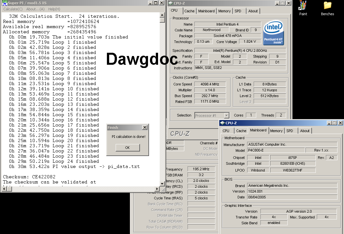
Task: Expand the Processor #1 selection dropdown
Action: pos(227,115)
